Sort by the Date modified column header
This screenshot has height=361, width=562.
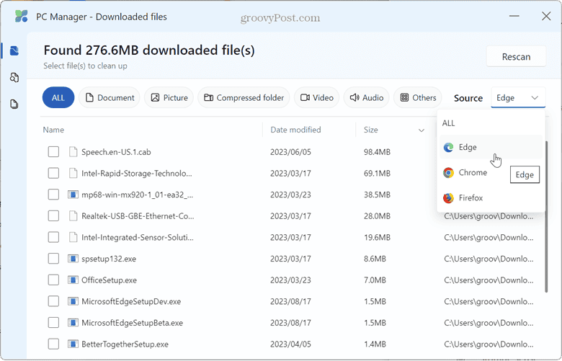tap(295, 130)
